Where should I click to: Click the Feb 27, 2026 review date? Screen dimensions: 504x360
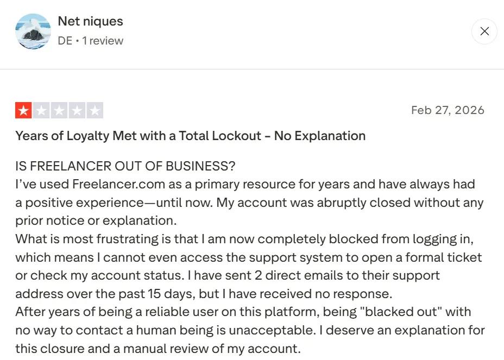pos(448,110)
